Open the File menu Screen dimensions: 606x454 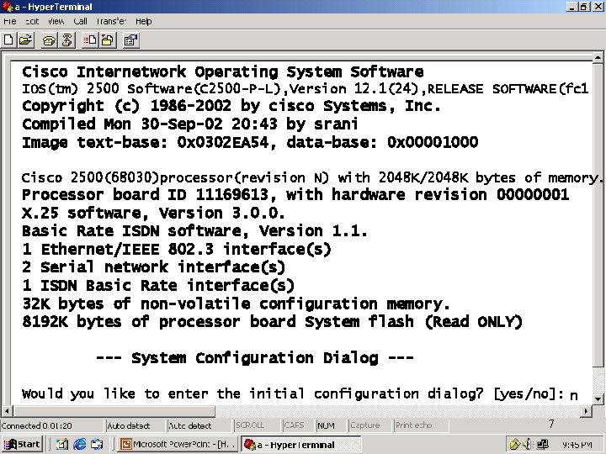click(x=9, y=21)
